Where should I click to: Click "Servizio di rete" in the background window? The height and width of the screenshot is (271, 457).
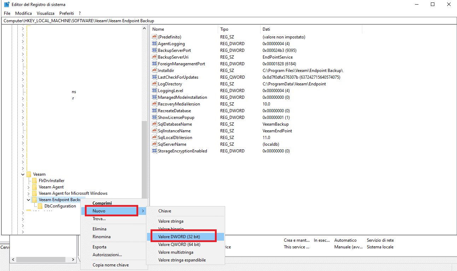380,240
